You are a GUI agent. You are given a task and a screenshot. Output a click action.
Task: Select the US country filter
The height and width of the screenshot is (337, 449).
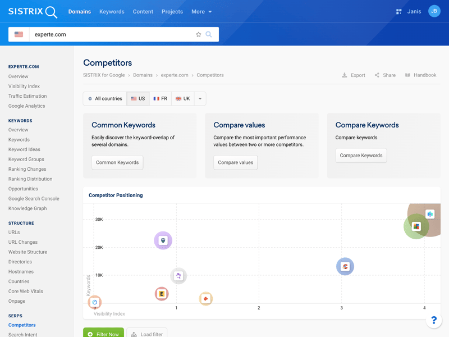138,99
